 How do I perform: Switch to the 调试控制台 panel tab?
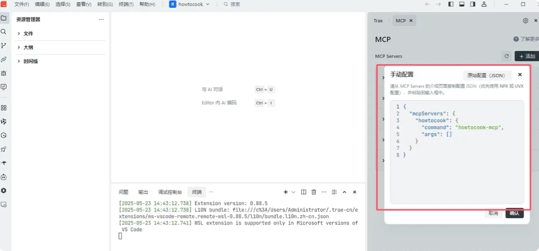coord(170,192)
